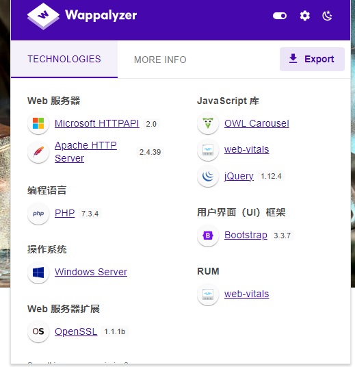This screenshot has width=355, height=367.
Task: Switch to the MORE INFO tab
Action: coord(160,60)
